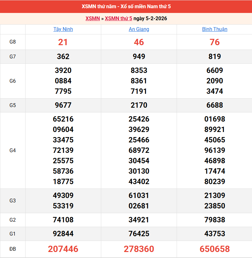Click the G5 number 6688
252x258 pixels.
tap(214, 105)
